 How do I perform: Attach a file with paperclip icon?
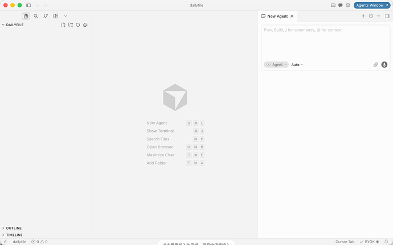[375, 65]
